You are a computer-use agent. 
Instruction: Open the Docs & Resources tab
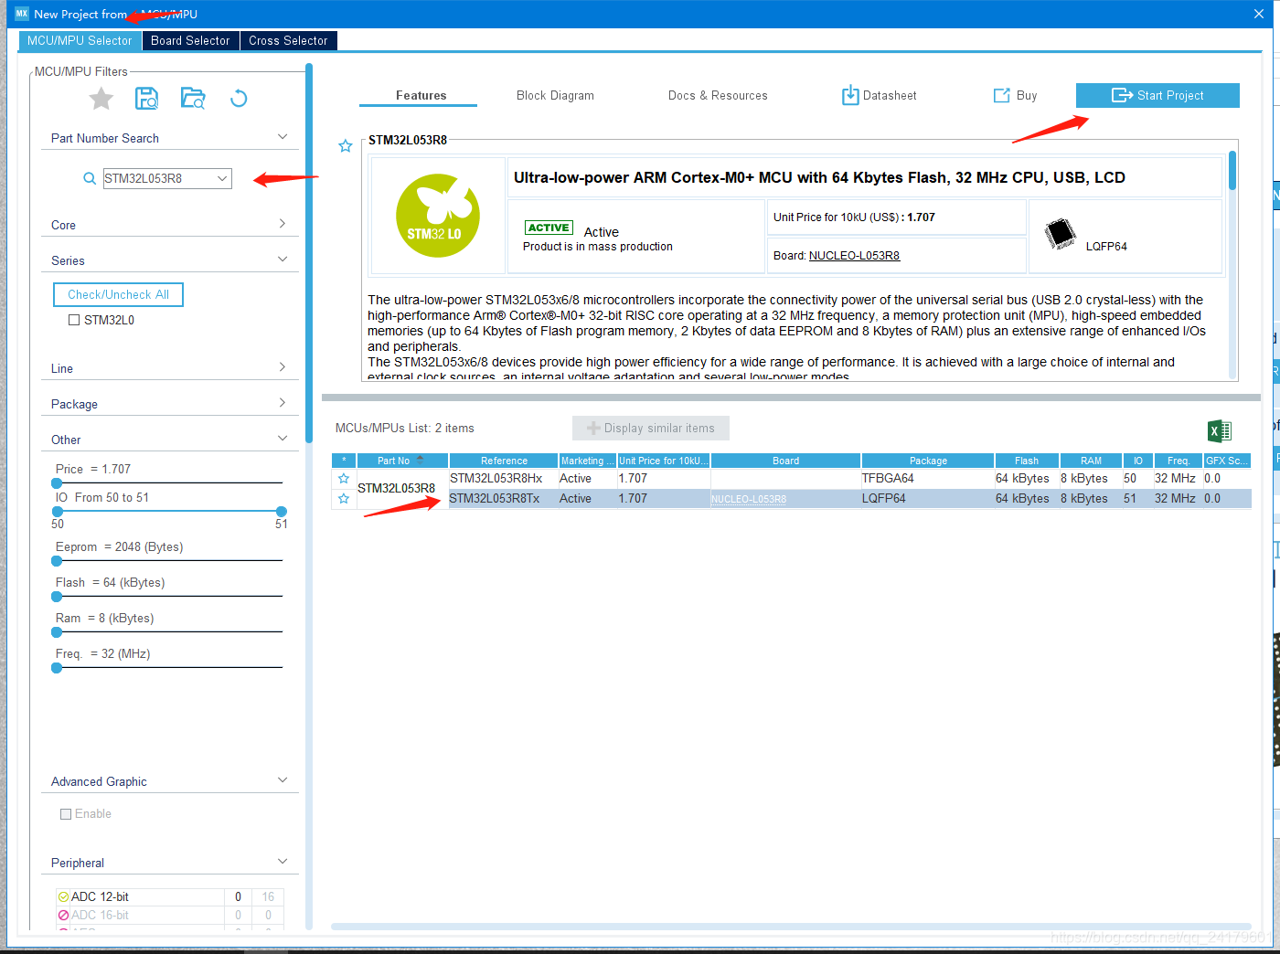[x=718, y=95]
